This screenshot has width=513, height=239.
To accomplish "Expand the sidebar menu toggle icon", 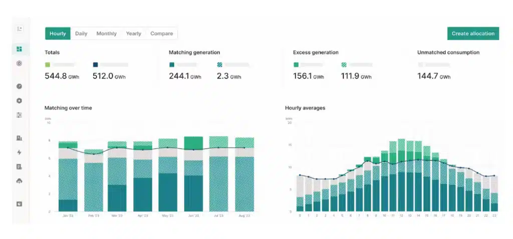I will coord(19,29).
